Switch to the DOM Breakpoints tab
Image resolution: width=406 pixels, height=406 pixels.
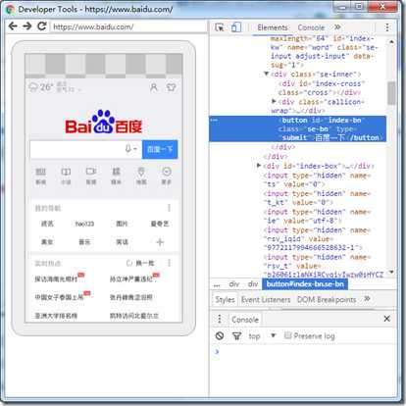coord(327,299)
